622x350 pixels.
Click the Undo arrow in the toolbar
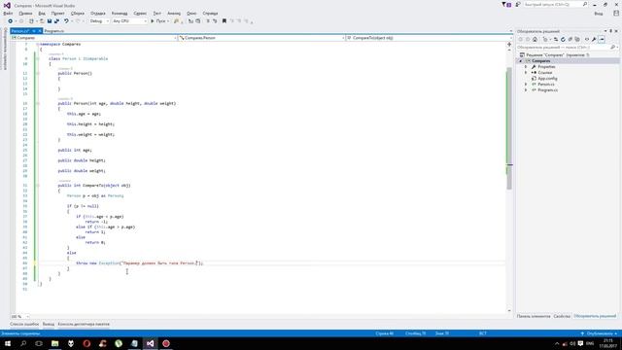click(x=66, y=21)
